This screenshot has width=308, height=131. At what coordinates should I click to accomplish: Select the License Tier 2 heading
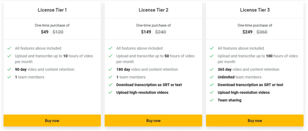[x=153, y=10]
